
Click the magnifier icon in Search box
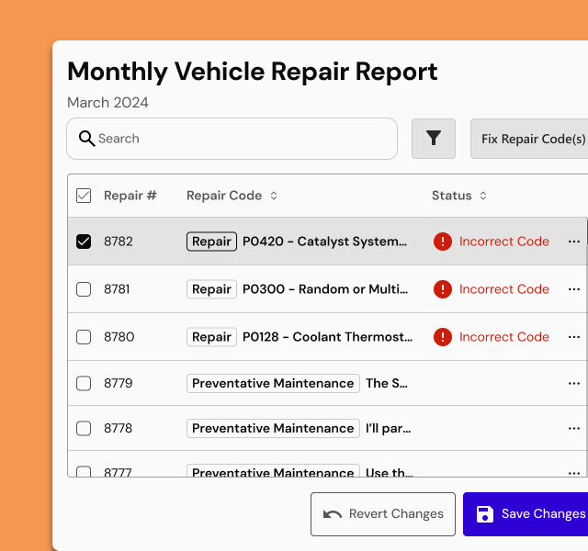(86, 139)
